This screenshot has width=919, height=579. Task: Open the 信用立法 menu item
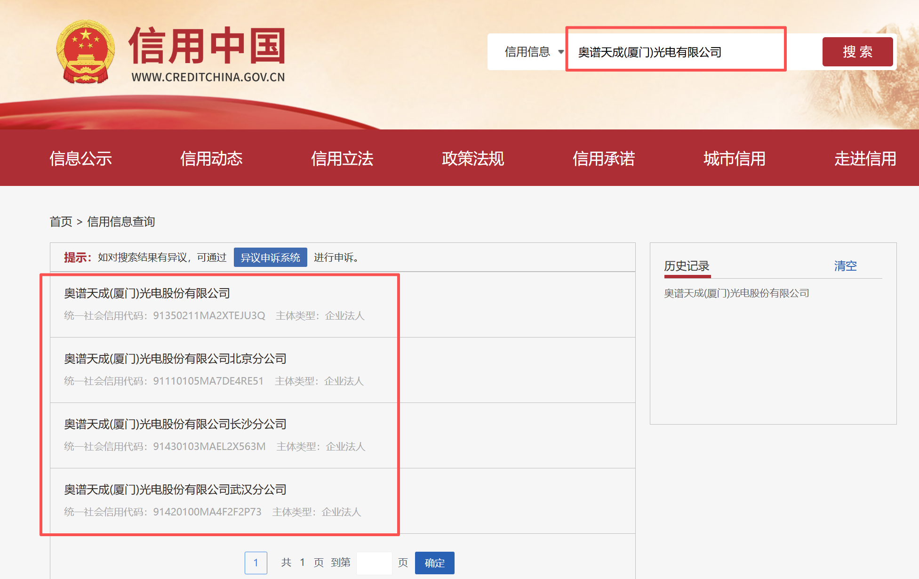[342, 159]
